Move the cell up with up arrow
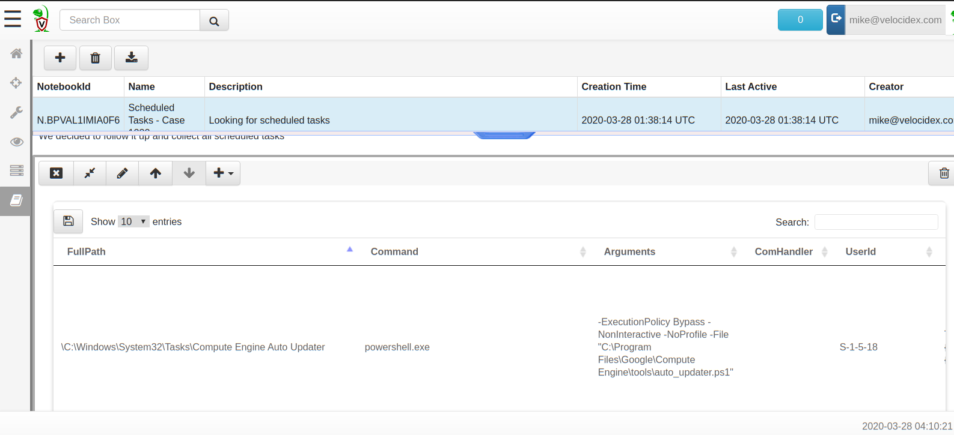This screenshot has width=954, height=435. pos(155,173)
